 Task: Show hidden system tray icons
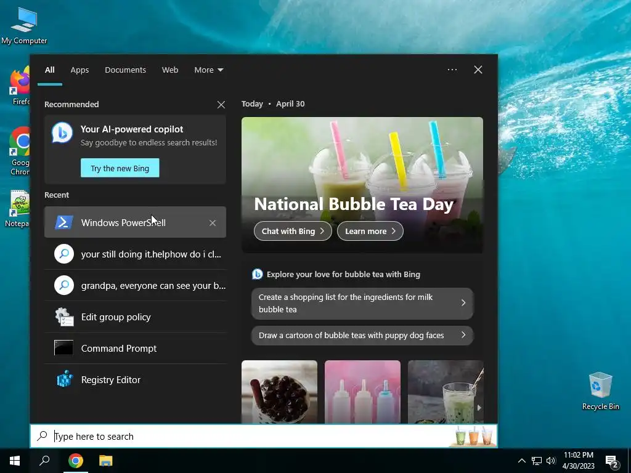coord(521,461)
